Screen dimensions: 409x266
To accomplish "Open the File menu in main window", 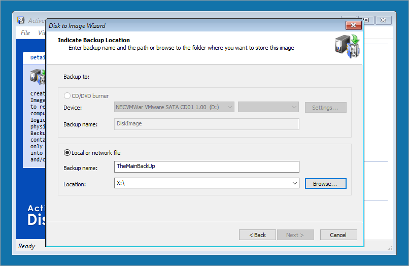I will pyautogui.click(x=25, y=33).
